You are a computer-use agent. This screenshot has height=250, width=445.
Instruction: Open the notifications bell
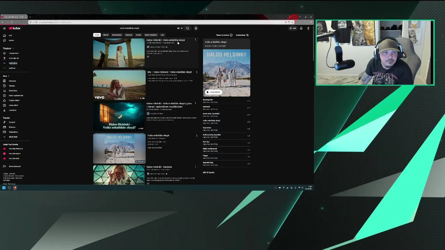(x=301, y=28)
